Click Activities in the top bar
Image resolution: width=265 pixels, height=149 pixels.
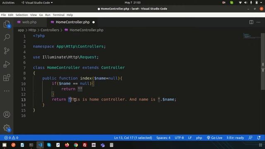coord(8,3)
